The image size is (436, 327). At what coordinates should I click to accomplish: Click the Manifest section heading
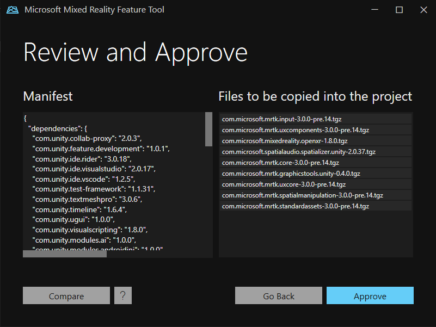pos(48,96)
